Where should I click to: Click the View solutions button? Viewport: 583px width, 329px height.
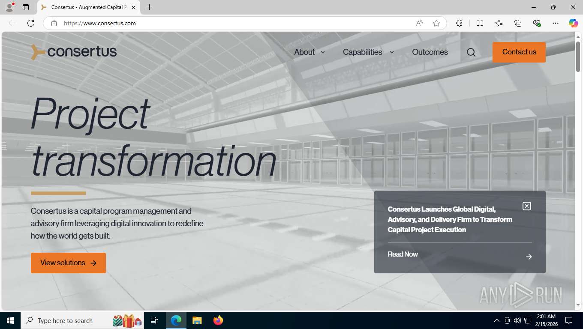point(68,263)
